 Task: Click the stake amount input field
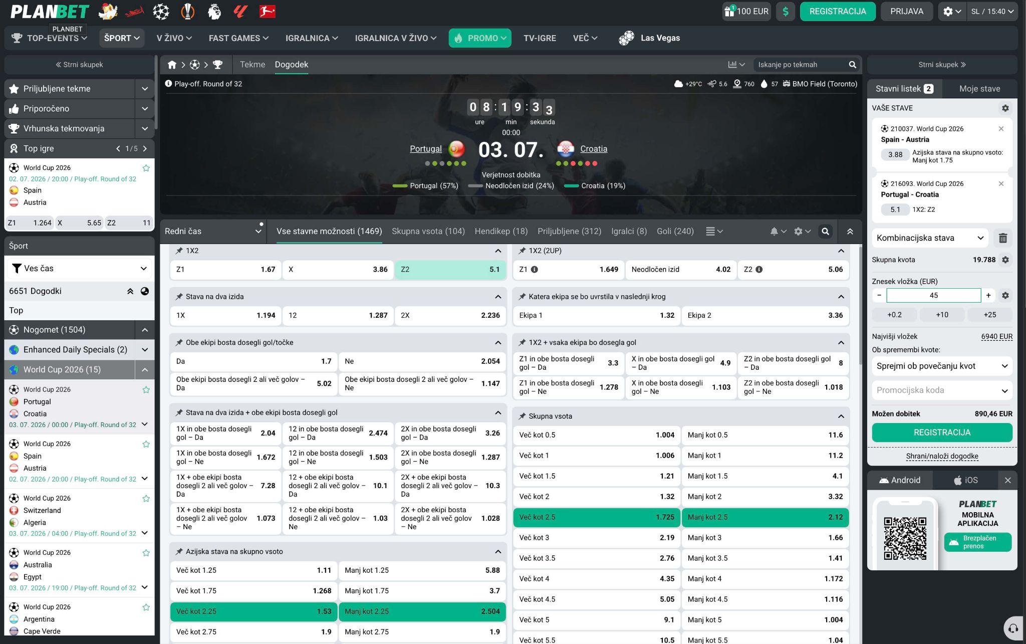pyautogui.click(x=933, y=295)
